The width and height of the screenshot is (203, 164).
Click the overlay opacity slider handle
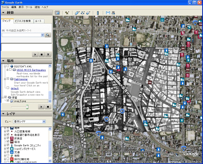click(27, 107)
